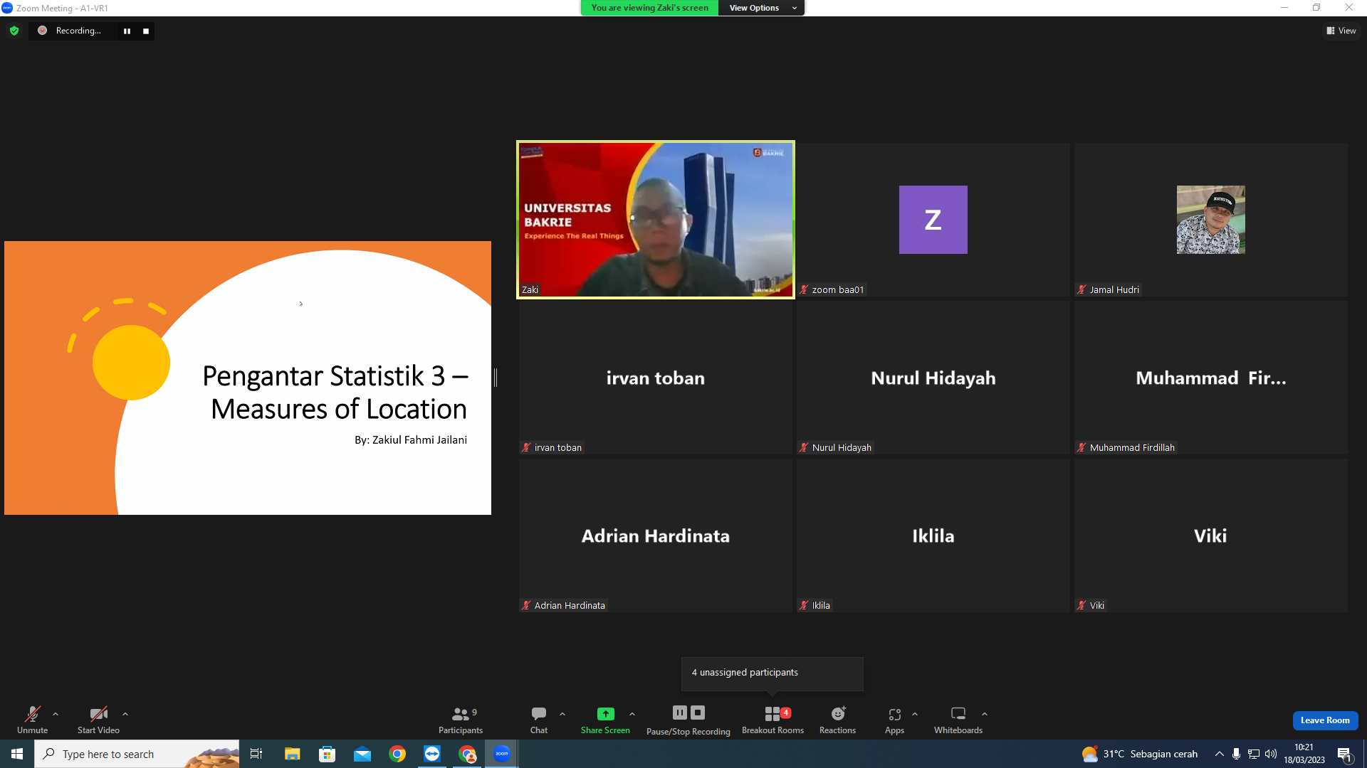The height and width of the screenshot is (768, 1367).
Task: Open network settings in system tray
Action: tap(1254, 754)
